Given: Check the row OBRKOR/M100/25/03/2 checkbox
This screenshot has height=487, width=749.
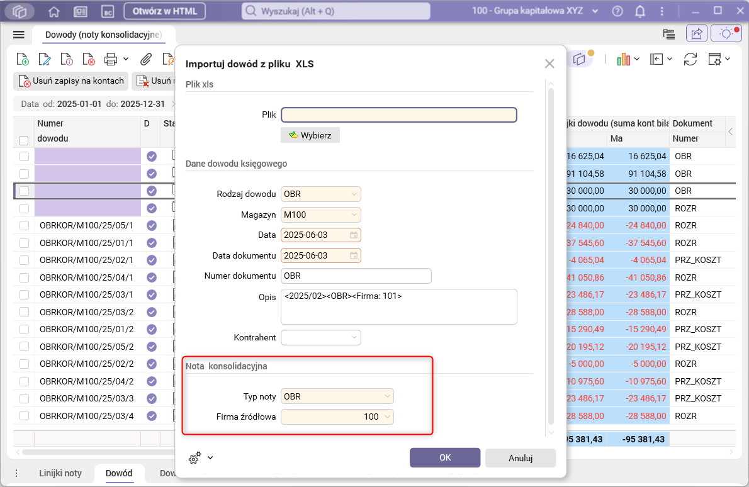Looking at the screenshot, I should [x=24, y=312].
